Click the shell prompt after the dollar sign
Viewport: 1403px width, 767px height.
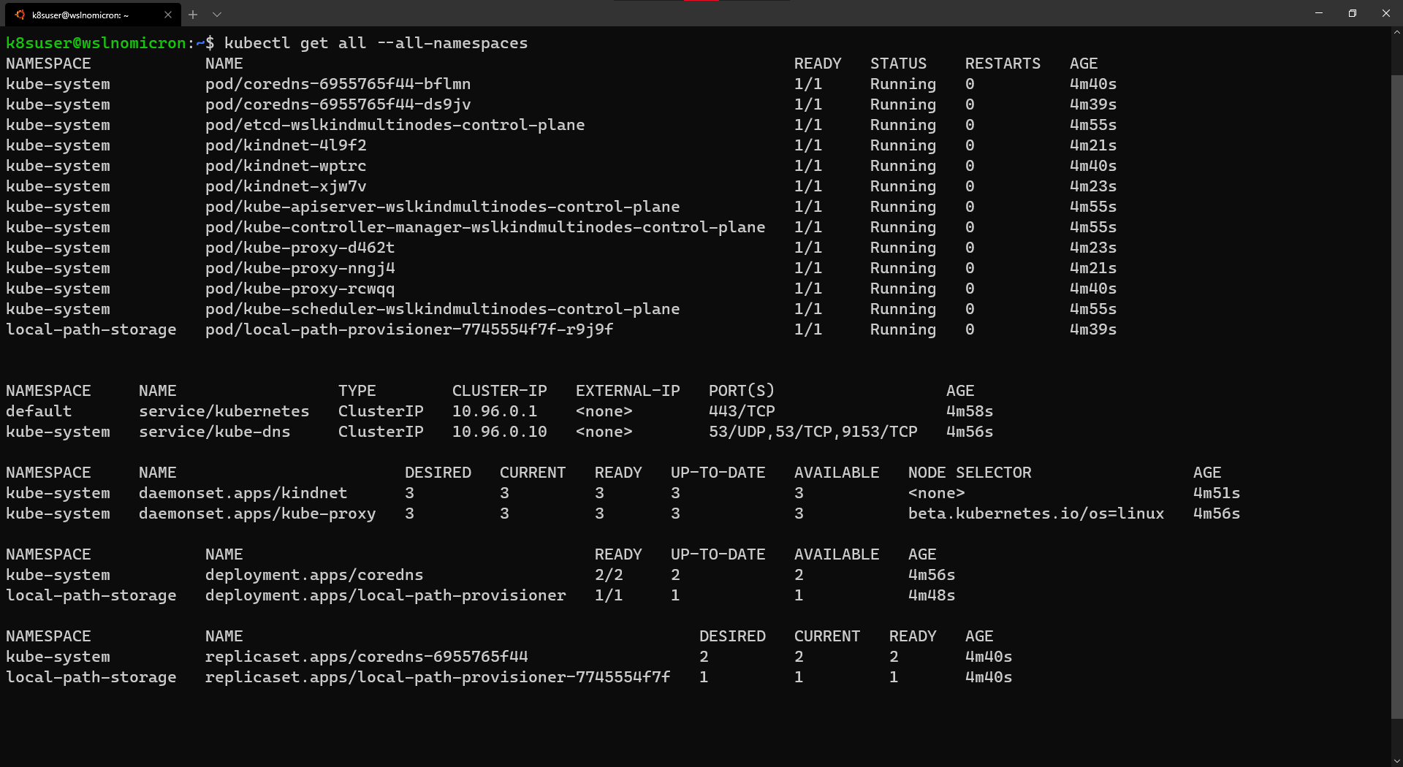(219, 43)
